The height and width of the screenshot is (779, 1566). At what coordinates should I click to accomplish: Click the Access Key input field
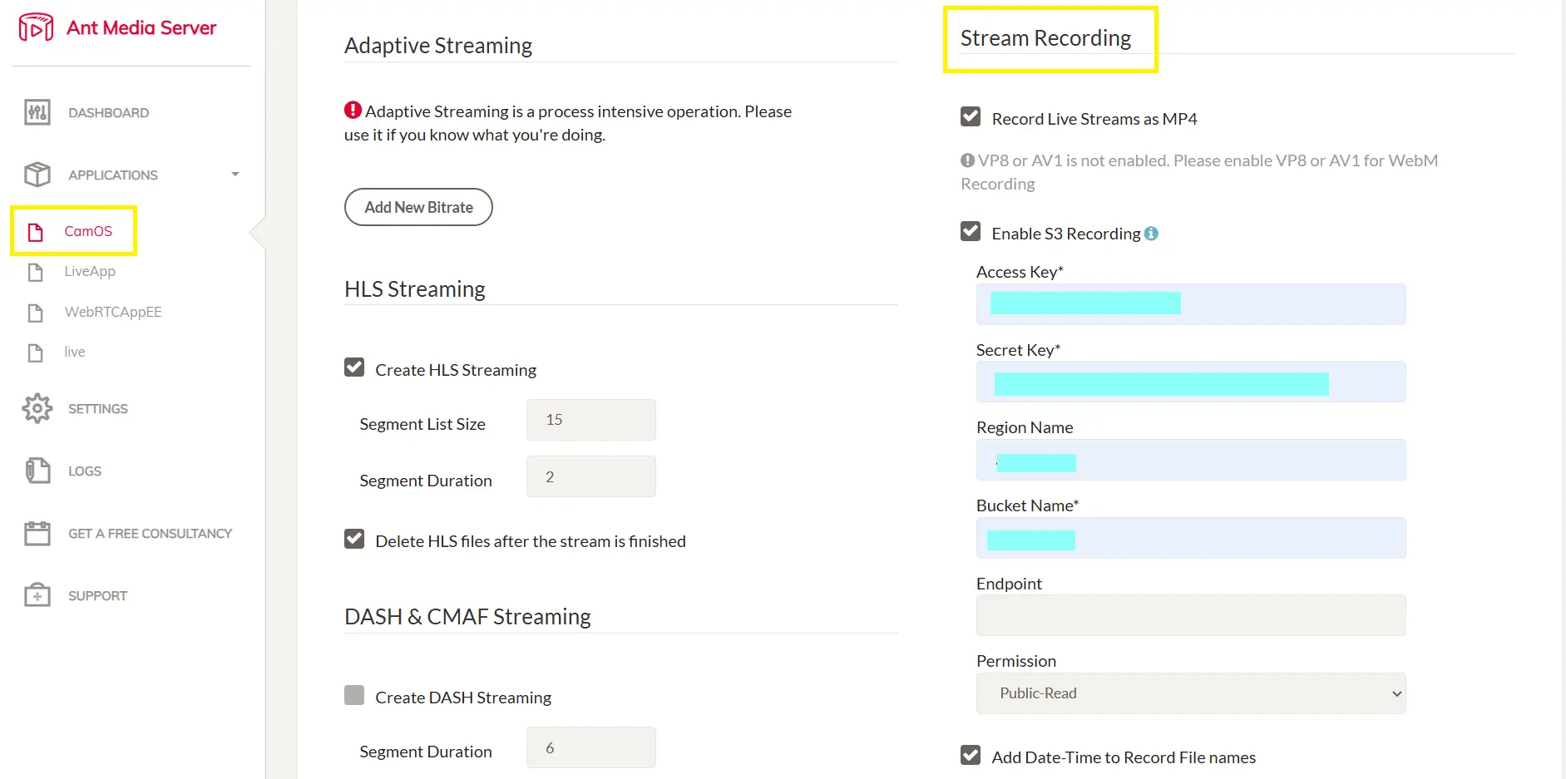click(x=1191, y=304)
